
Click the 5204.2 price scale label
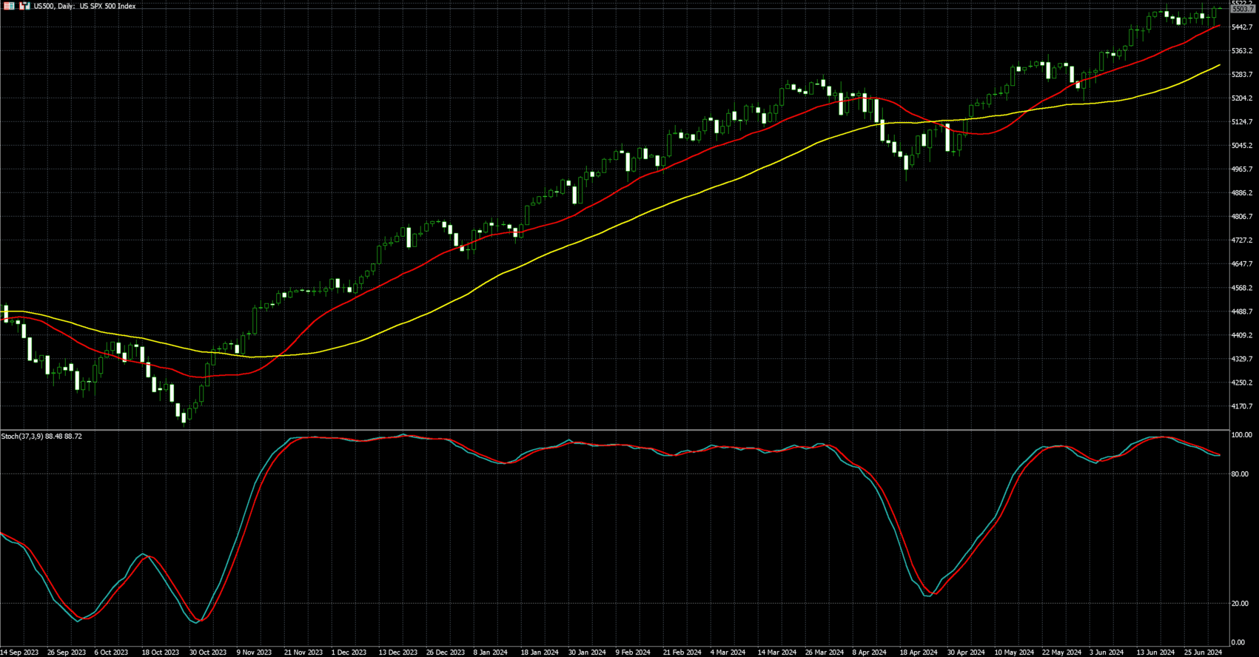tap(1242, 98)
